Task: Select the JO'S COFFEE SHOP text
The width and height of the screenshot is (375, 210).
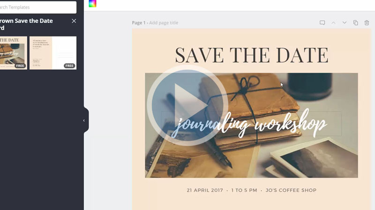Action: pyautogui.click(x=291, y=190)
